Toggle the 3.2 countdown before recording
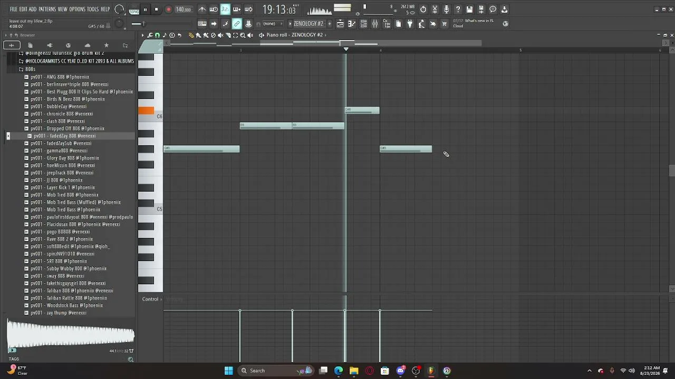The height and width of the screenshot is (379, 675). [x=225, y=9]
